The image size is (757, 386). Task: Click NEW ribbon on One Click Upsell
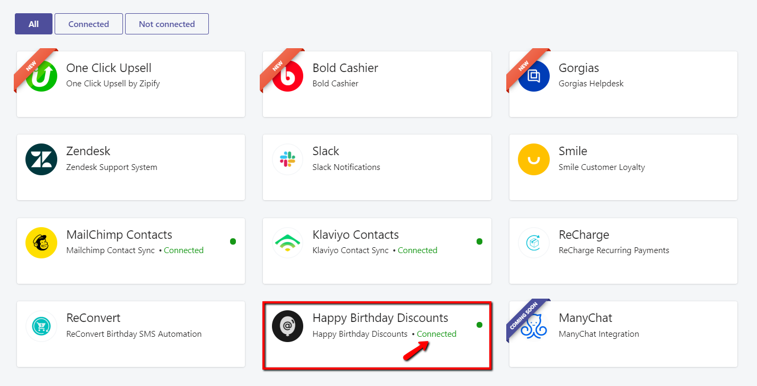point(33,67)
